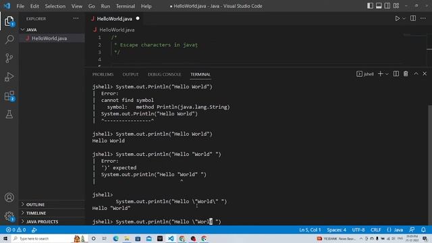Switch to the Output tab
This screenshot has width=432, height=243.
(130, 74)
